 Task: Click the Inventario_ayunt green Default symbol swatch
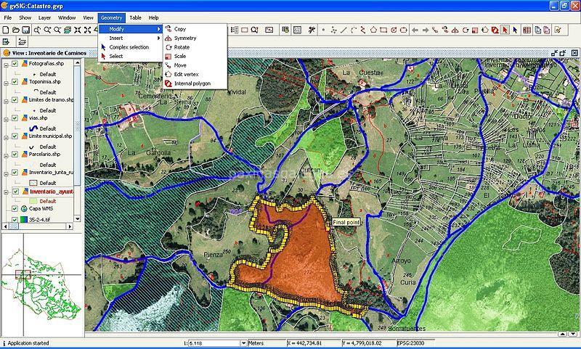coord(33,201)
